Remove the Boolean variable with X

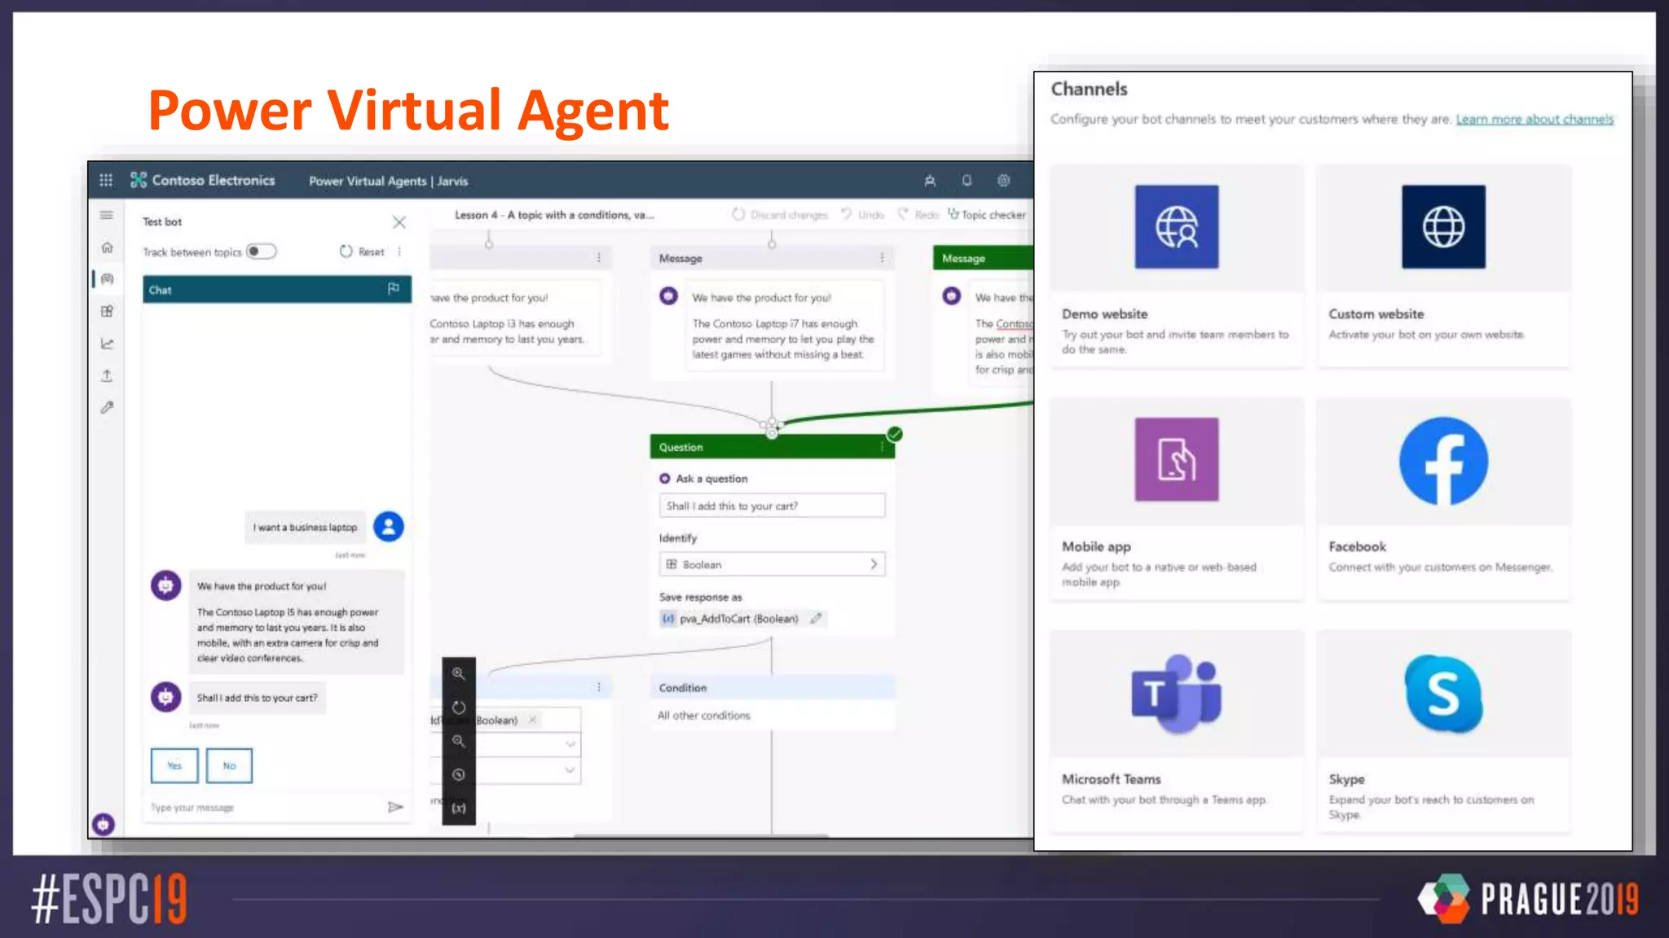[532, 720]
